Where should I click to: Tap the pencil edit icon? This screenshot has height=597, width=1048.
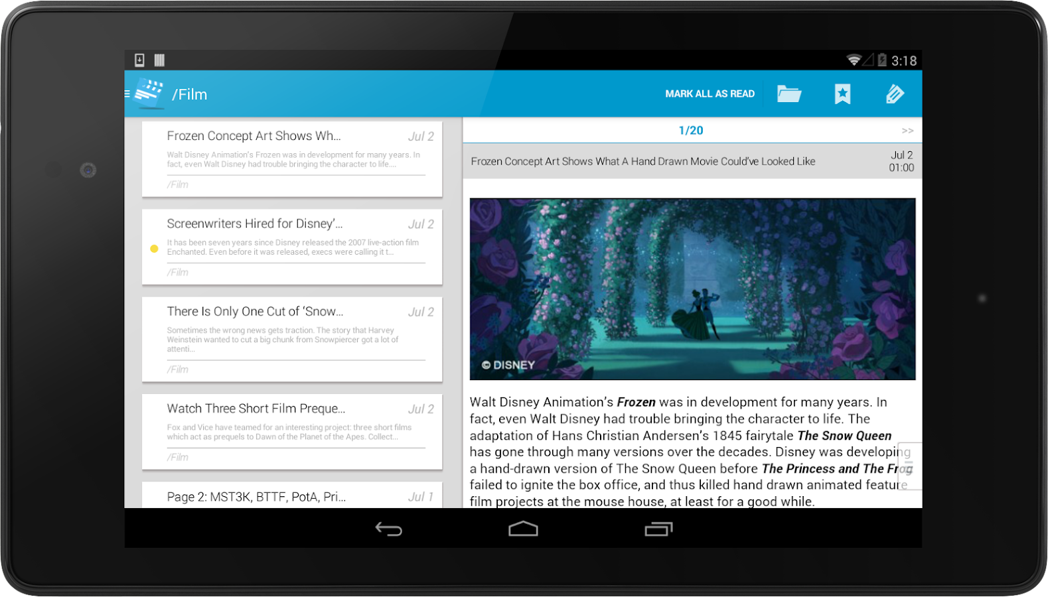point(895,94)
